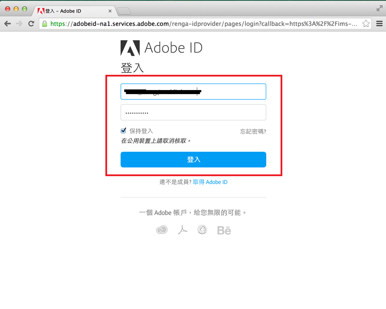Focus the browser address bar URL
Image resolution: width=386 pixels, height=309 pixels.
(x=204, y=24)
